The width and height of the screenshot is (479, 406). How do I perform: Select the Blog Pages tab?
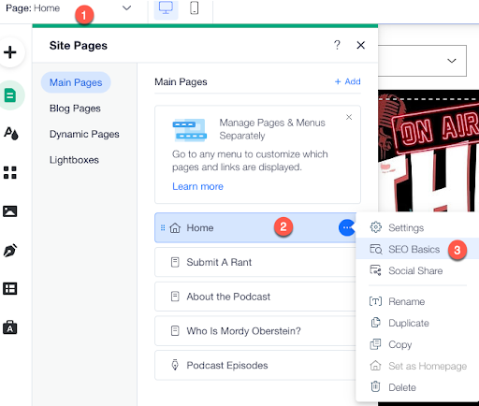[75, 109]
